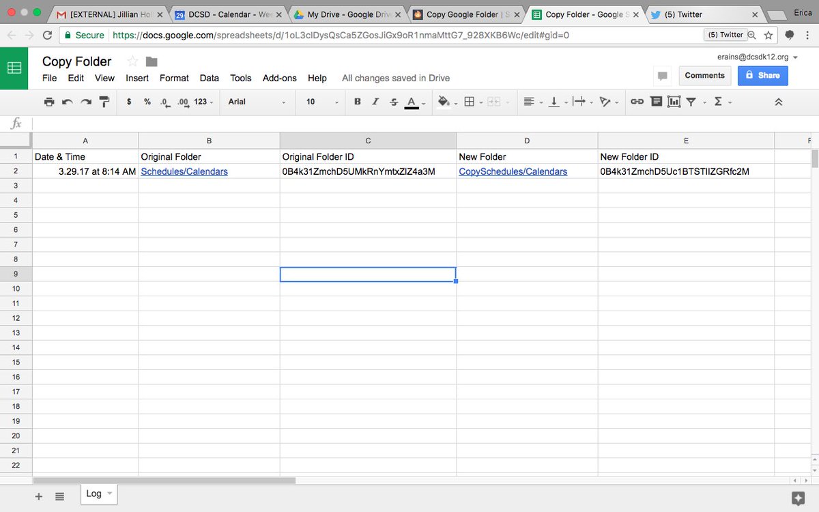Open the all sheets list icon
The image size is (819, 512).
coord(59,496)
